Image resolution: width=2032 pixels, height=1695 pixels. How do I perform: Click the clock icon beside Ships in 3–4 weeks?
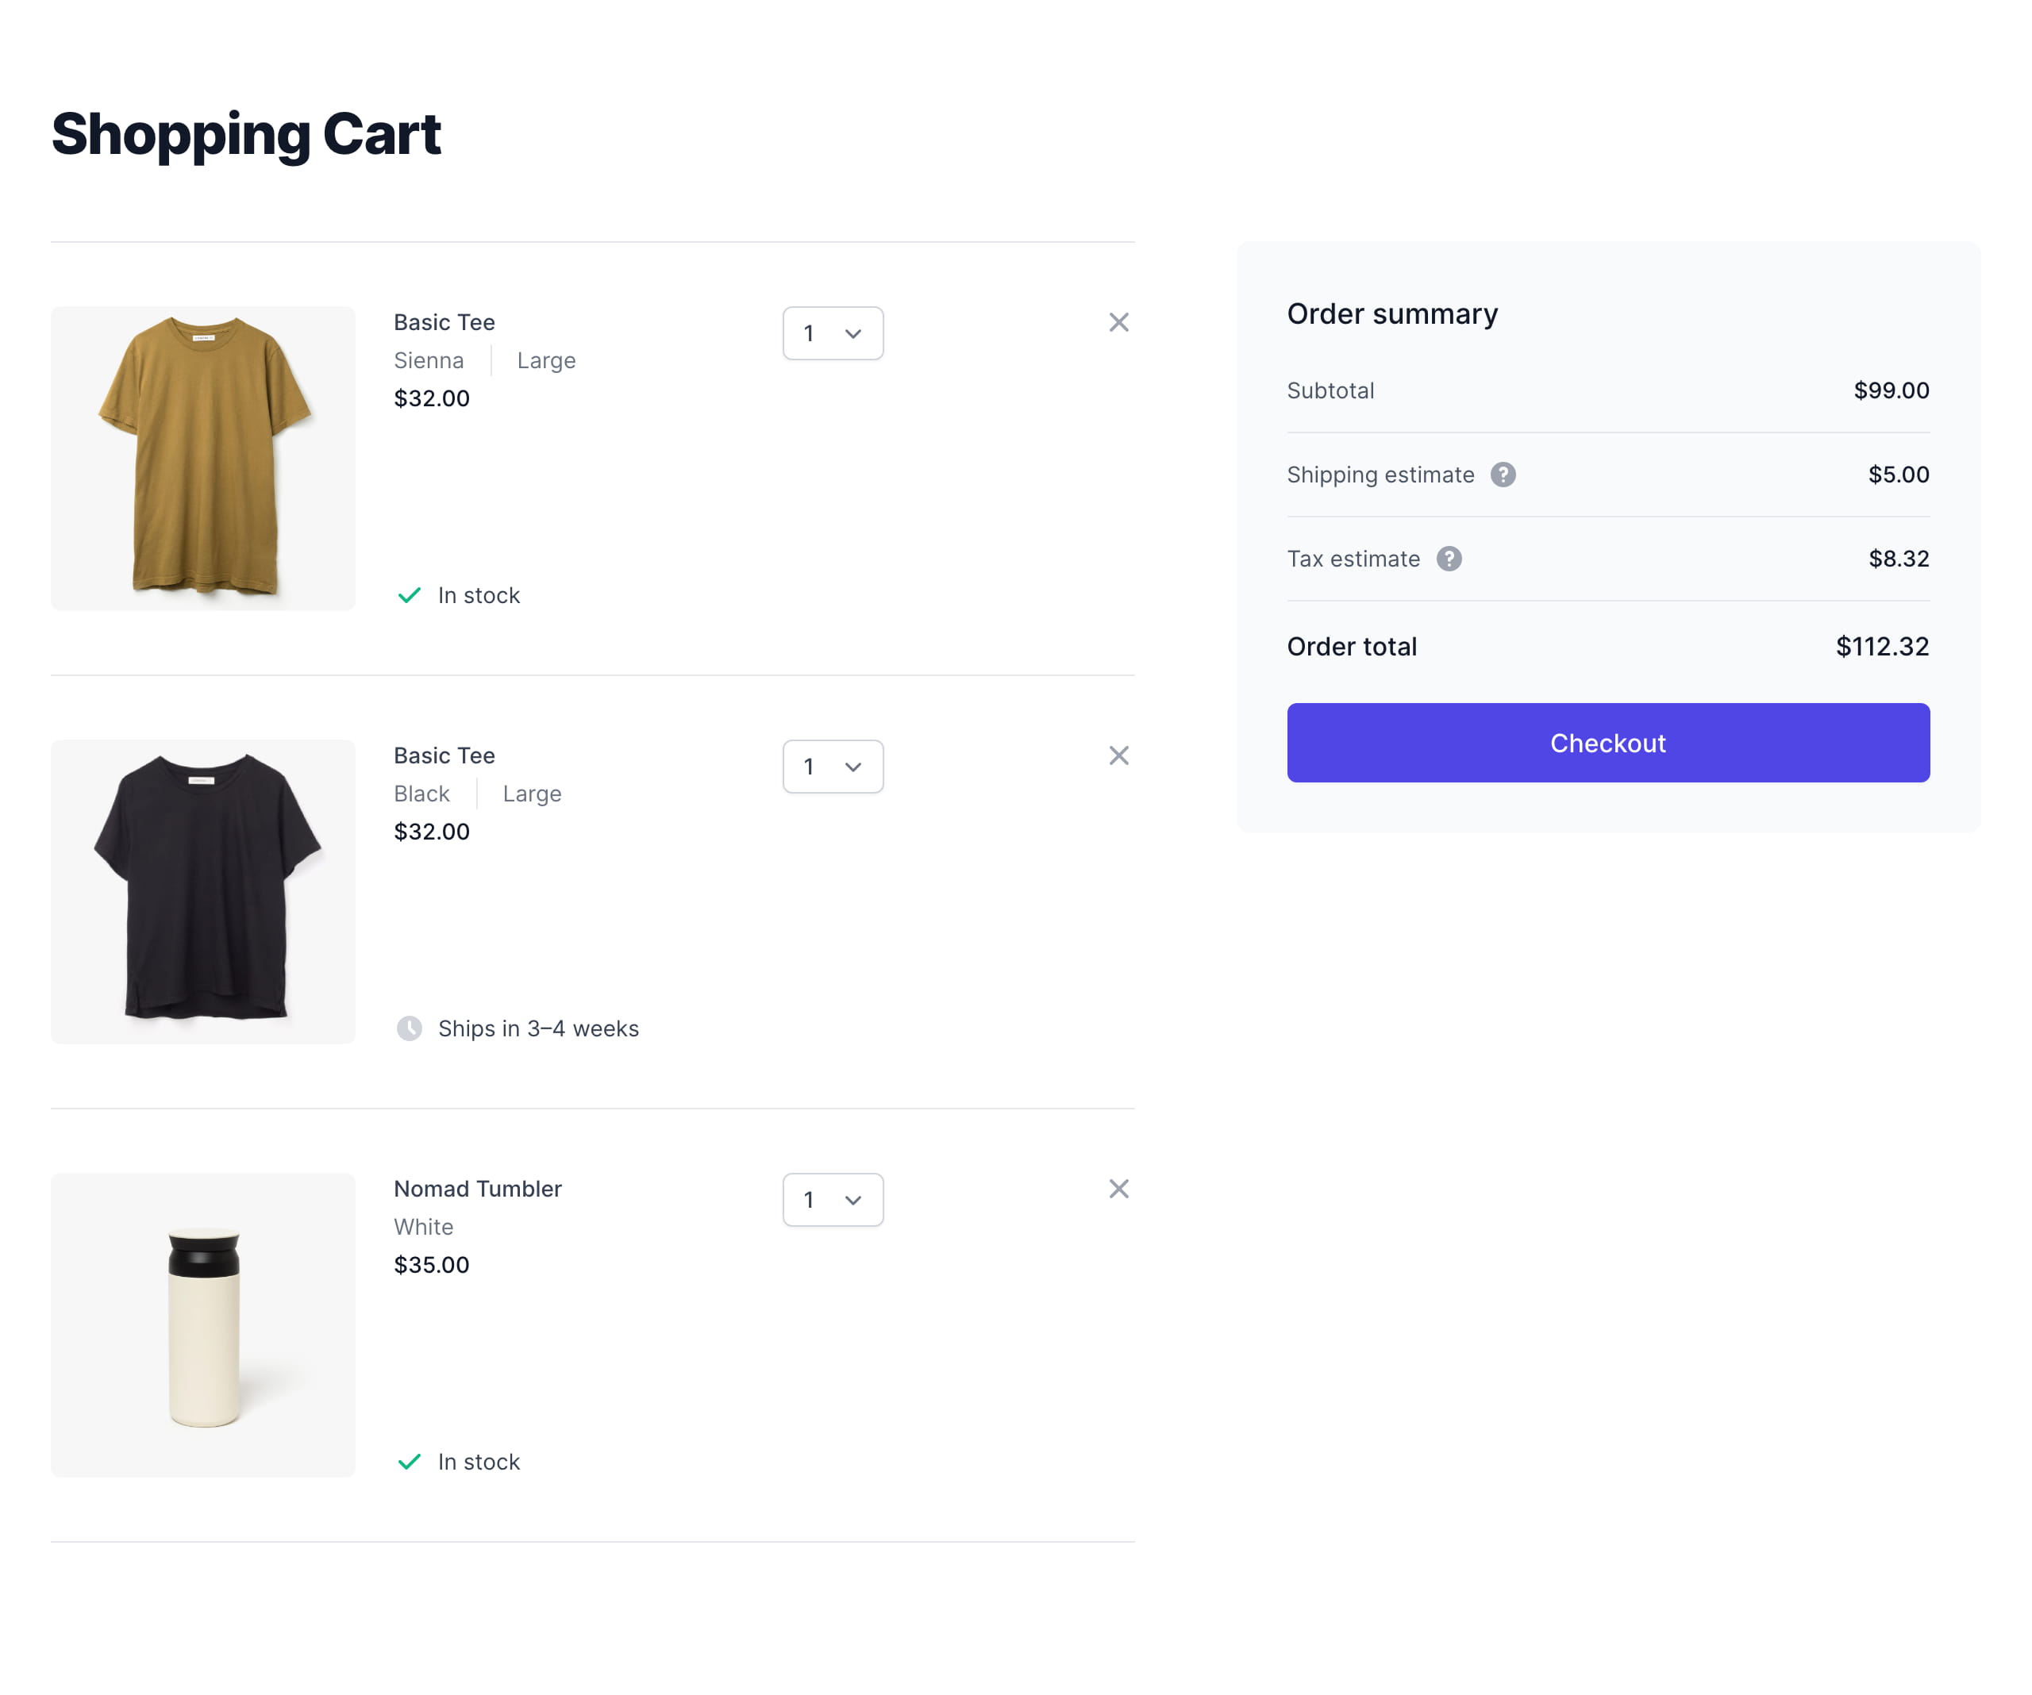[410, 1028]
